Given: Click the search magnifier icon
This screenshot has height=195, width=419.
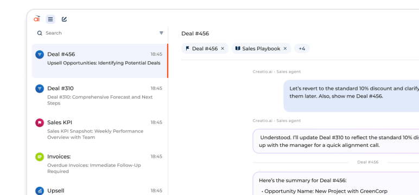Looking at the screenshot, I should point(40,33).
